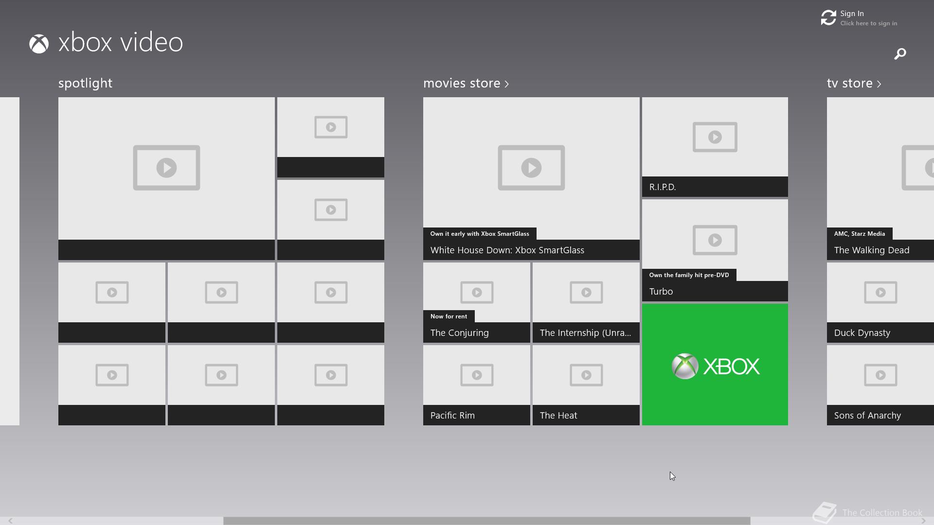Click the spotlight section heading
The height and width of the screenshot is (525, 934).
coord(85,83)
